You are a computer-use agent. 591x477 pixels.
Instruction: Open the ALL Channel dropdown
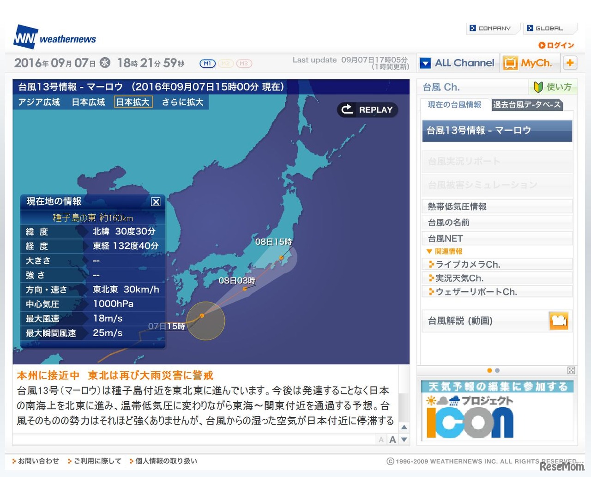[458, 63]
